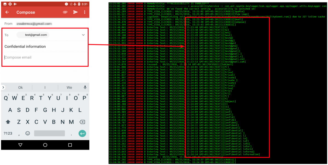Open the three-dot overflow menu
The image size is (328, 165).
click(85, 12)
